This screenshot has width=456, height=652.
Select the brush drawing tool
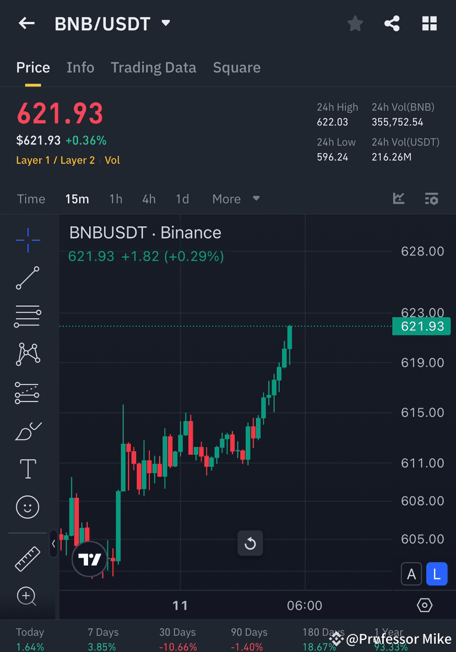tap(28, 431)
